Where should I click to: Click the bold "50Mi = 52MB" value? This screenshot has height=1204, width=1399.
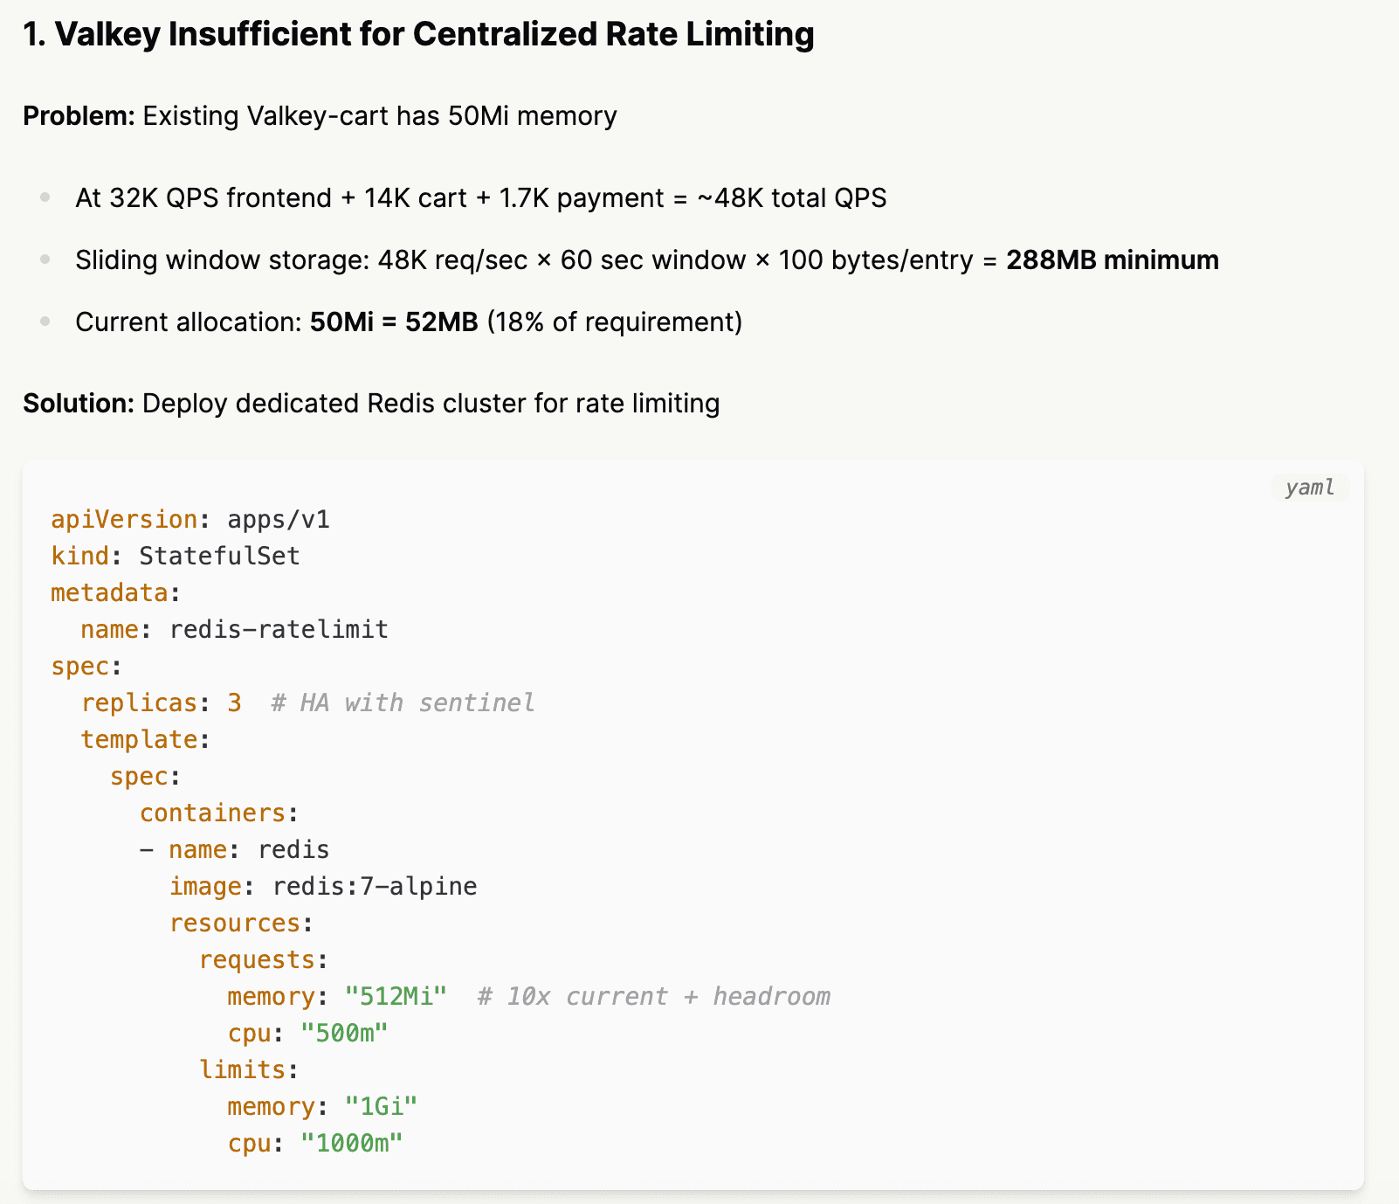click(394, 322)
